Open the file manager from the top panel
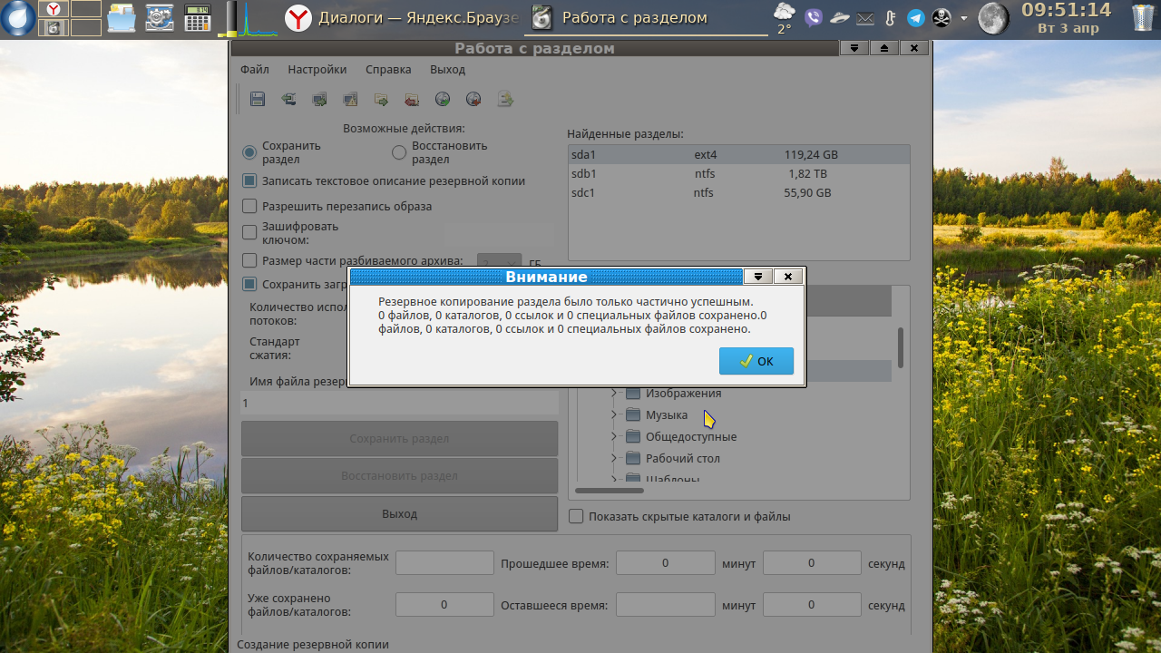This screenshot has width=1161, height=653. [122, 18]
